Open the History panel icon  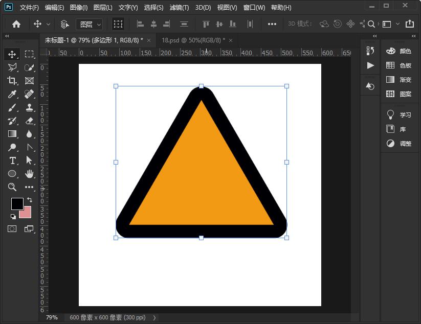point(370,51)
